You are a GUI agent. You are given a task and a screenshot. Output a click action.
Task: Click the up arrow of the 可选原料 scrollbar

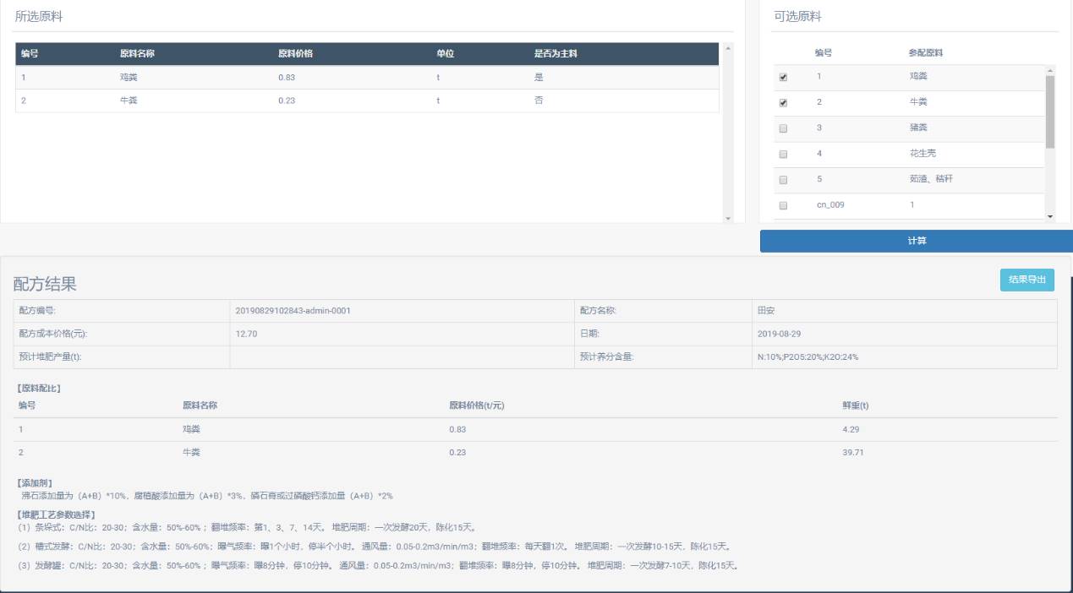(1050, 71)
